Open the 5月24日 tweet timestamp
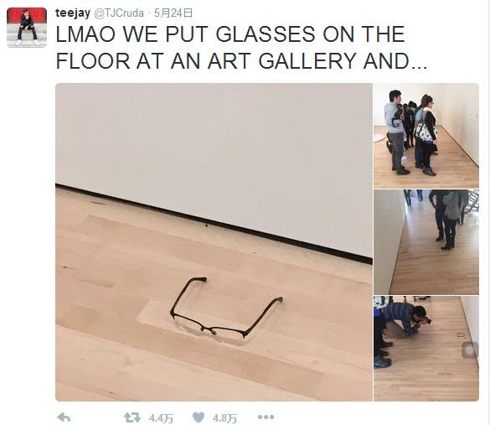The image size is (490, 425). [173, 13]
